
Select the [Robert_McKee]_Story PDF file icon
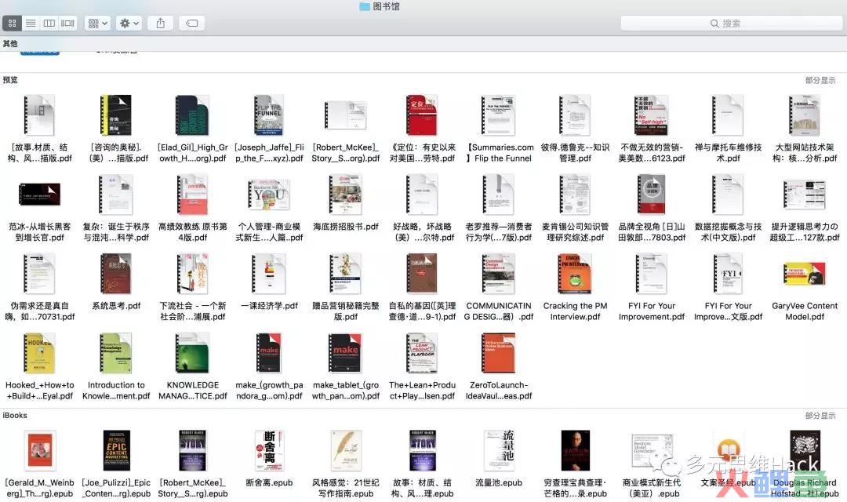pyautogui.click(x=346, y=116)
